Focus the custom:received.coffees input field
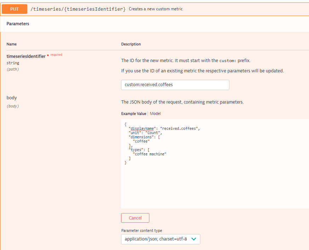Image resolution: width=309 pixels, height=250 pixels. click(x=175, y=85)
